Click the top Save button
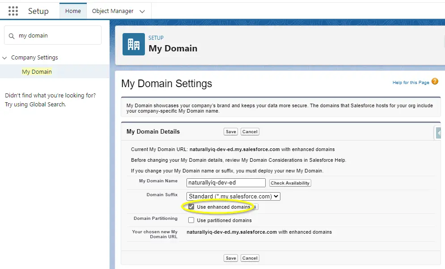 231,131
